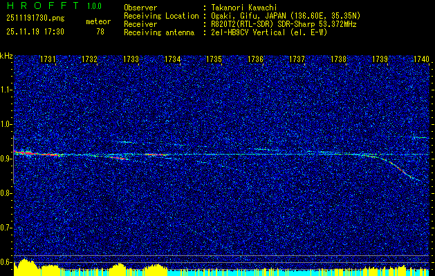This screenshot has width=435, height=276.
Task: Click the date stamp 25.11.19 17:30
Action: pos(35,32)
